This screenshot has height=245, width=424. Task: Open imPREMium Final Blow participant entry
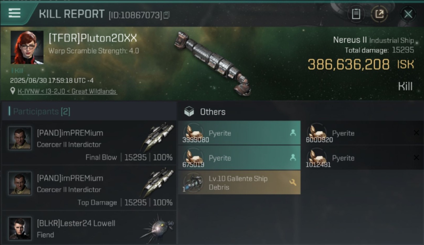coord(89,142)
